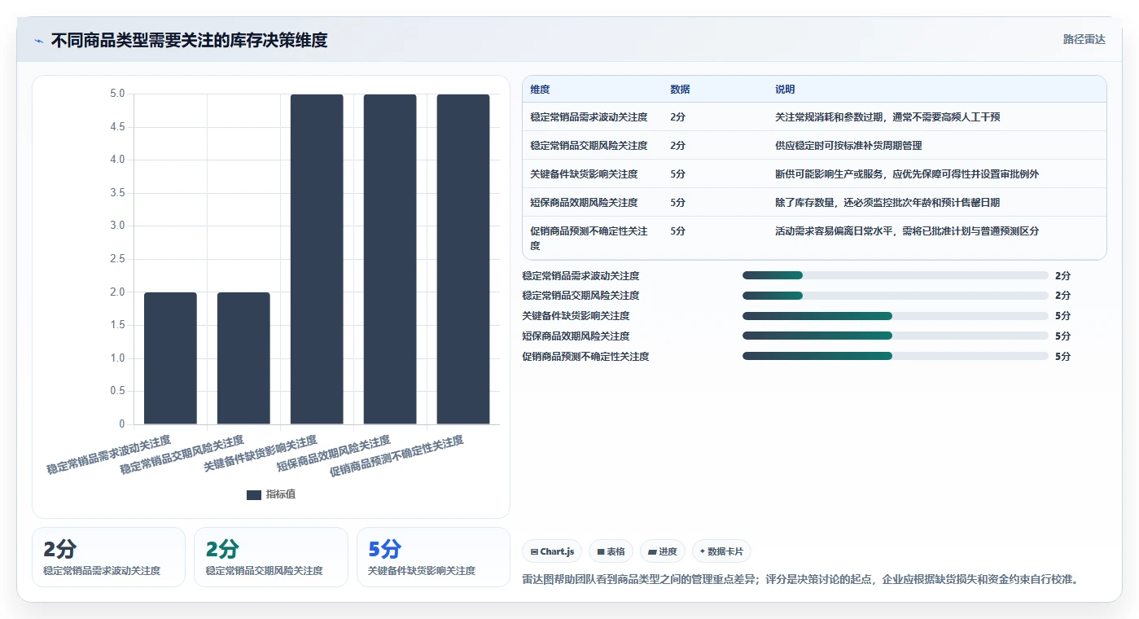Click the chart bar for 促销商品预测不确定性关注度
The image size is (1139, 619).
pos(463,259)
